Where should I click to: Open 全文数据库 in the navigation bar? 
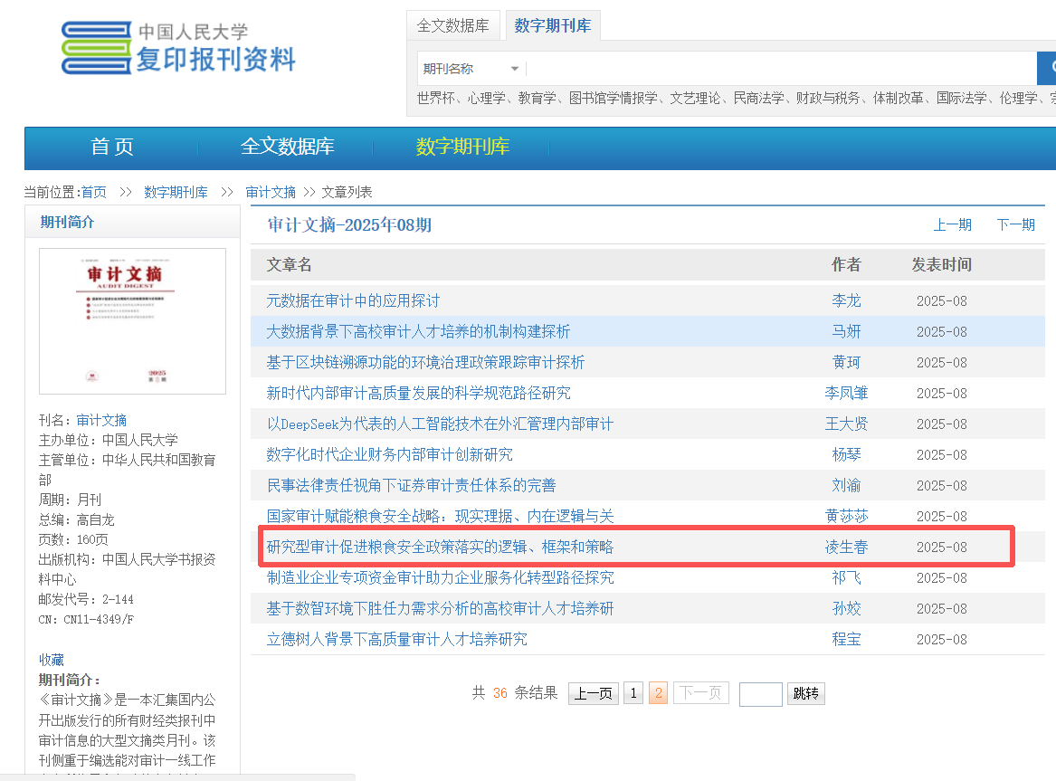tap(287, 147)
